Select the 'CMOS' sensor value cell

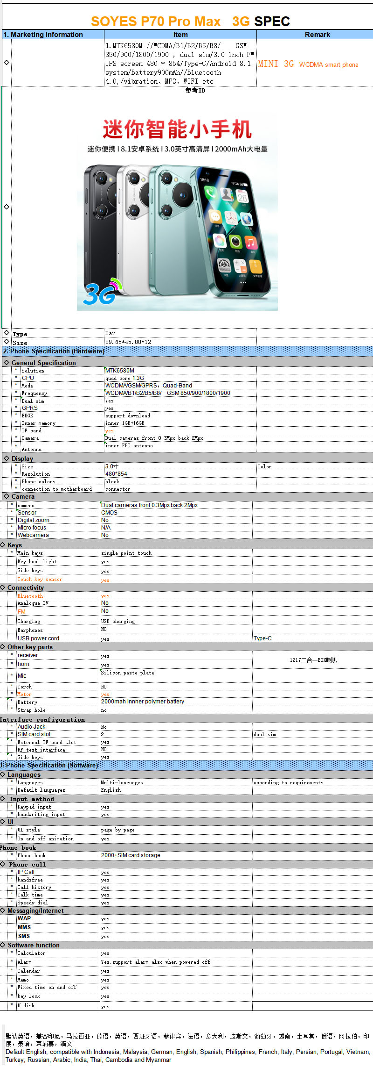point(176,513)
